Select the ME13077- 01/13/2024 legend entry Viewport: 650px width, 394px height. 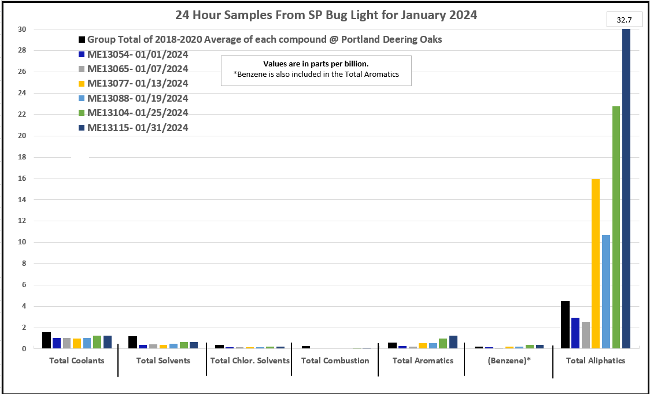point(138,84)
